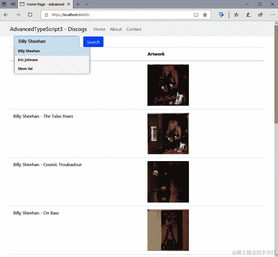The height and width of the screenshot is (257, 278).
Task: Show tab previews chevron
Action: tap(87, 4)
